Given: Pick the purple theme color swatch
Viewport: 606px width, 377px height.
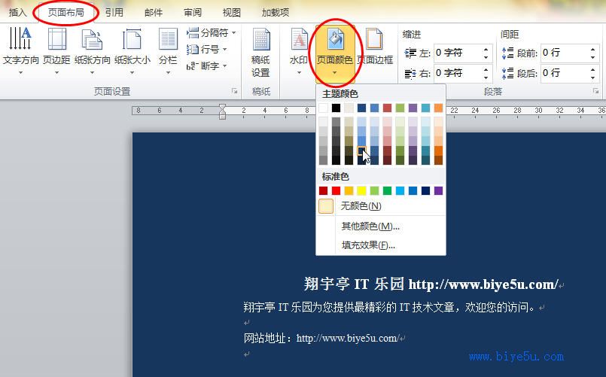Looking at the screenshot, I should (x=413, y=108).
